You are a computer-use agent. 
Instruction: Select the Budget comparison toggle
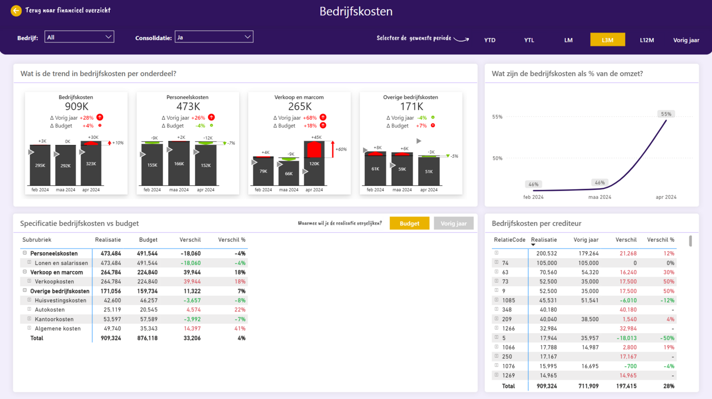coord(409,223)
